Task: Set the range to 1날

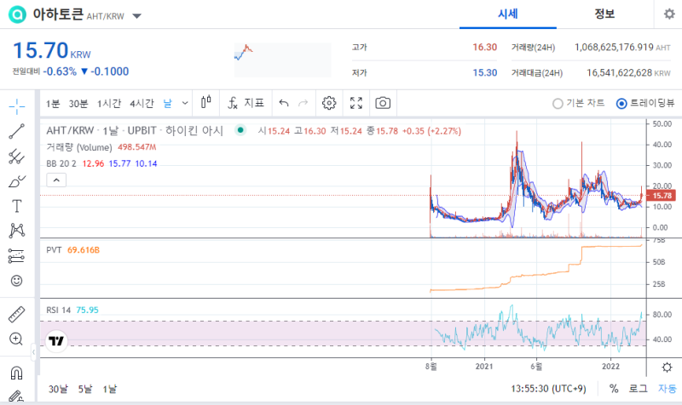Action: pos(110,389)
